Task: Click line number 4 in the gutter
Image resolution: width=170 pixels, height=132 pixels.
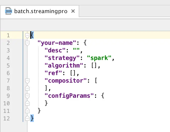Action: [x=8, y=58]
